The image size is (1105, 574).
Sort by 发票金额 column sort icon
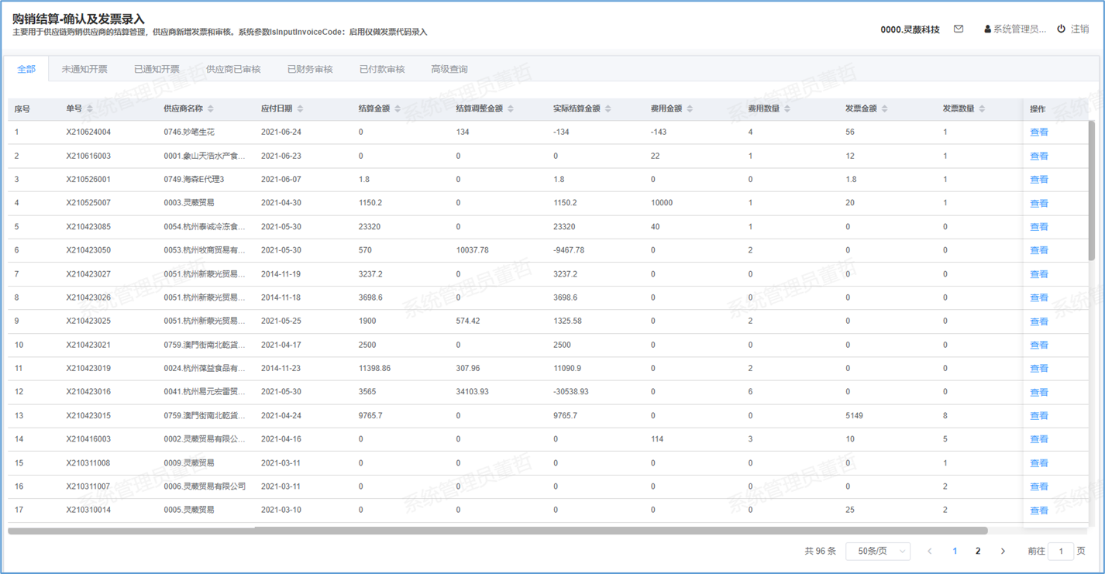click(x=885, y=109)
